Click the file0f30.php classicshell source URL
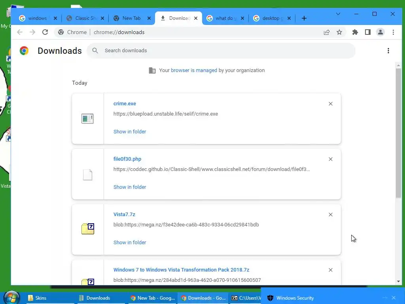This screenshot has height=304, width=405. [x=212, y=169]
